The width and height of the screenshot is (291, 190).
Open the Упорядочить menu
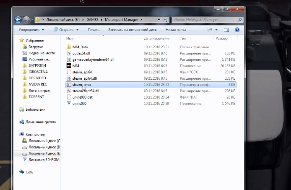tap(31, 30)
